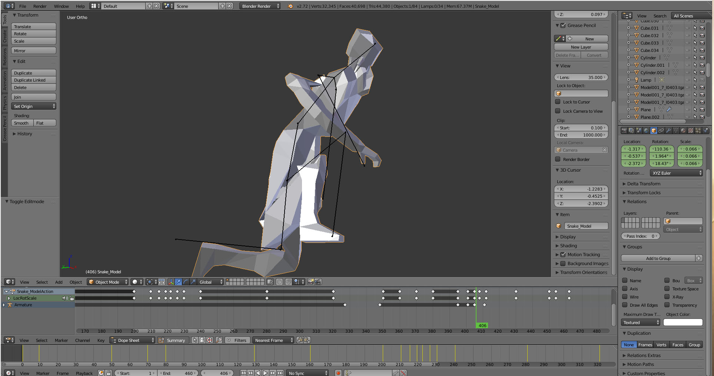Open the World properties globe tab
714x376 pixels.
point(646,131)
